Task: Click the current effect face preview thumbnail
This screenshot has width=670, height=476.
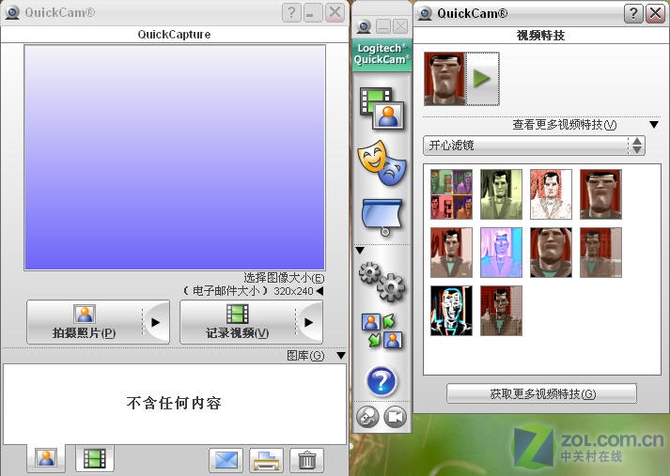Action: pos(444,79)
